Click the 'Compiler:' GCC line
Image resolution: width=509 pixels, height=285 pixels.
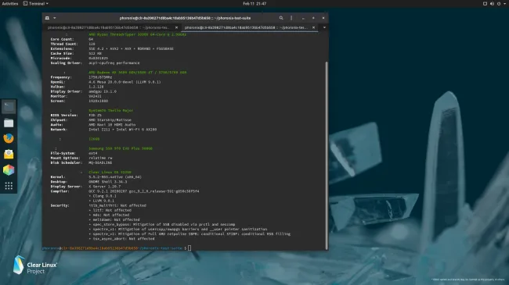[125, 191]
